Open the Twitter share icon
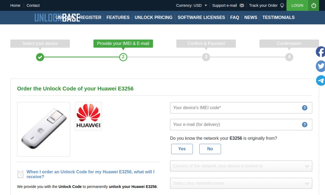The width and height of the screenshot is (325, 195). click(x=320, y=66)
